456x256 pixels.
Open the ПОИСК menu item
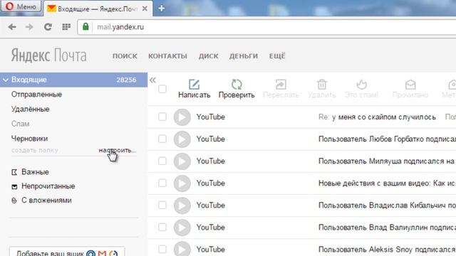(x=125, y=56)
